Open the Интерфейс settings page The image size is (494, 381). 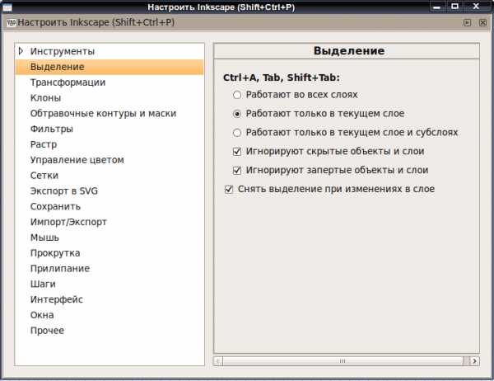tap(56, 299)
